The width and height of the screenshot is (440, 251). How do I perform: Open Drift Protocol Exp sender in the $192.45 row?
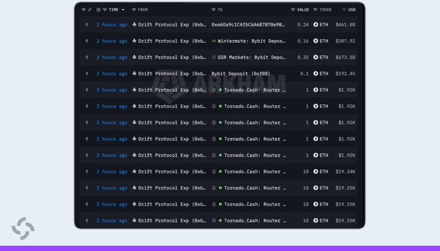pyautogui.click(x=171, y=74)
